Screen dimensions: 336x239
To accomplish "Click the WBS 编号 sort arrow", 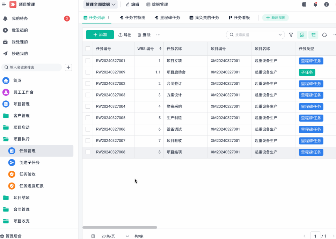I will 160,49.
